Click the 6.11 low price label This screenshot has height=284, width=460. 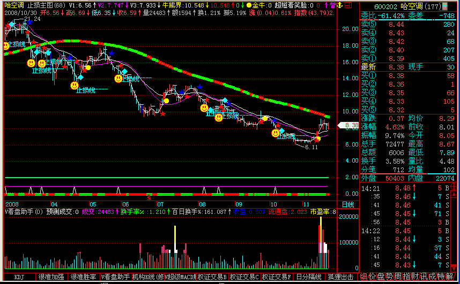[x=311, y=147]
